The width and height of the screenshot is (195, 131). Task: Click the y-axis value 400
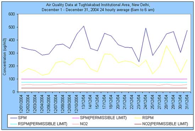pyautogui.click(x=12, y=40)
